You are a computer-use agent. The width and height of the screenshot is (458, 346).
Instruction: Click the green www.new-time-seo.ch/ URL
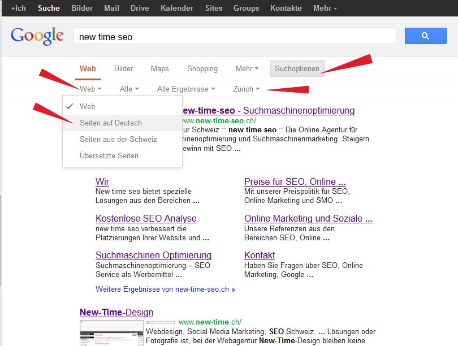click(219, 120)
